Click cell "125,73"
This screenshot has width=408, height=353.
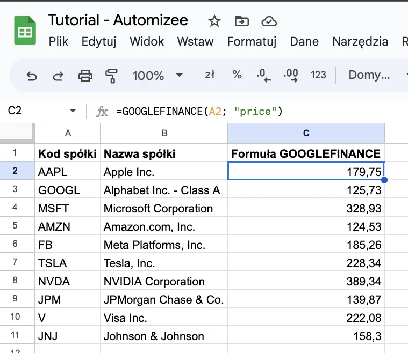(306, 189)
